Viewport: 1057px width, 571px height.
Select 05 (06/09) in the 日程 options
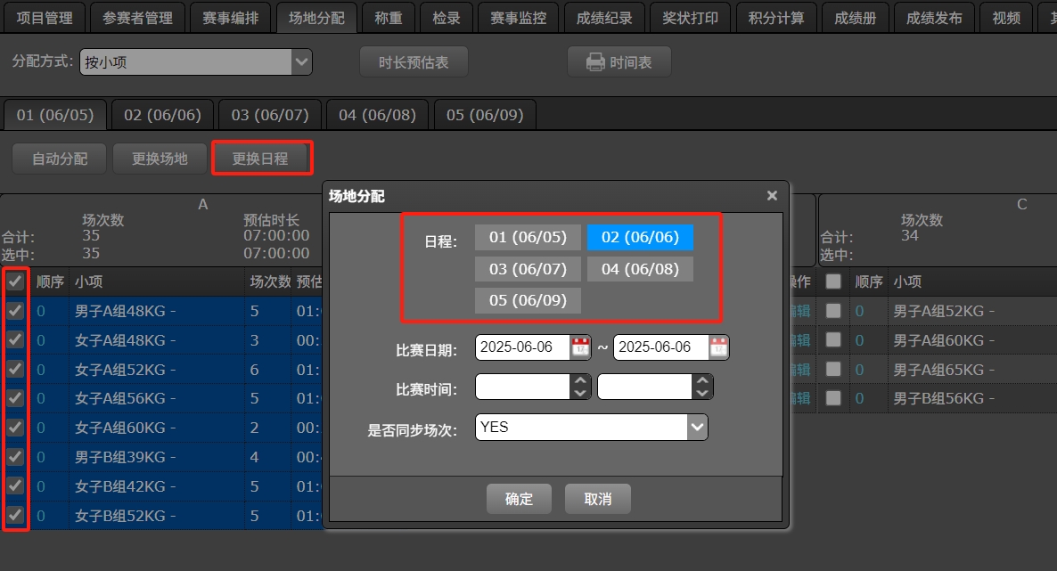tap(527, 300)
